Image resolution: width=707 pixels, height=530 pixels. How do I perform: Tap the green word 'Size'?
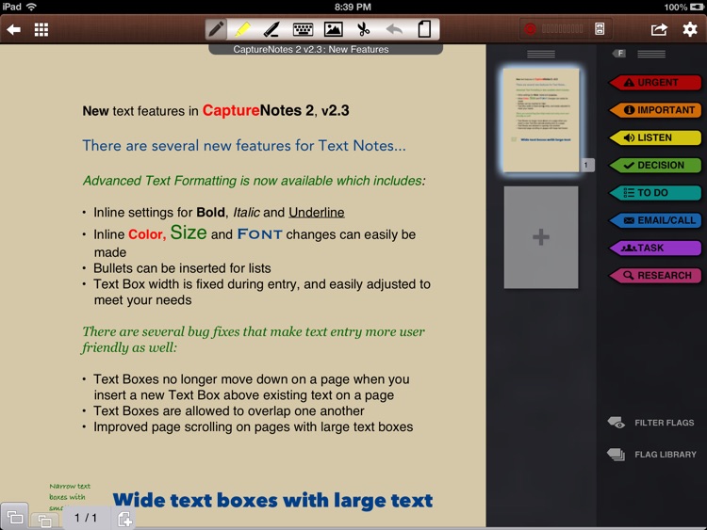tap(189, 233)
